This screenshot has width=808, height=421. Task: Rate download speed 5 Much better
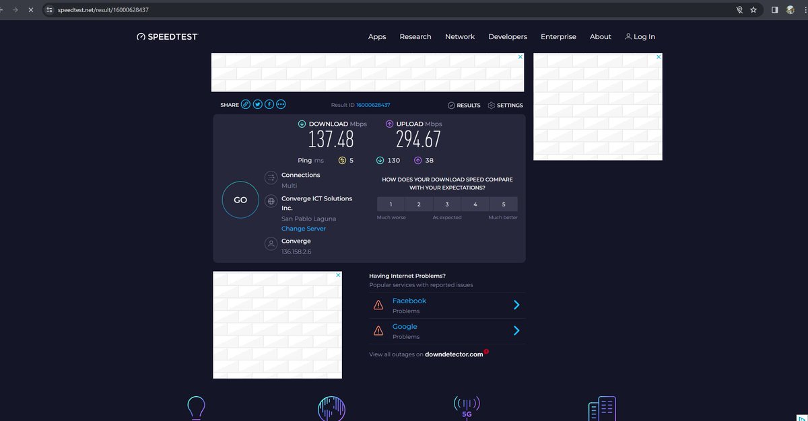click(x=504, y=204)
